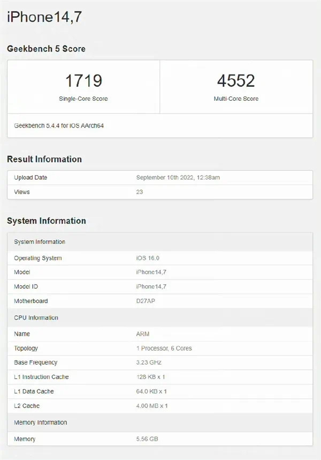
Task: Select Geekbench 5.4.4 for iOS AArch64 text
Action: pos(58,125)
